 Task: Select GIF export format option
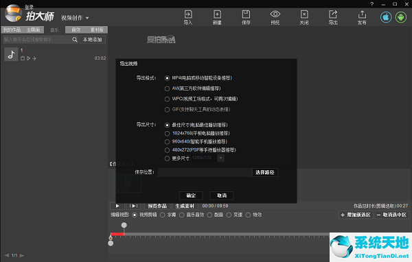(x=167, y=110)
